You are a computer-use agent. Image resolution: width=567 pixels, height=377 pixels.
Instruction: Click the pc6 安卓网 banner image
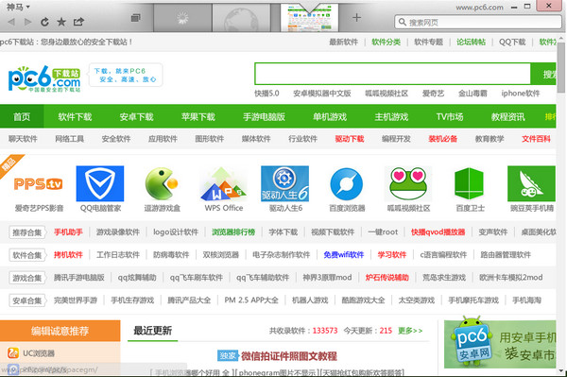point(500,342)
